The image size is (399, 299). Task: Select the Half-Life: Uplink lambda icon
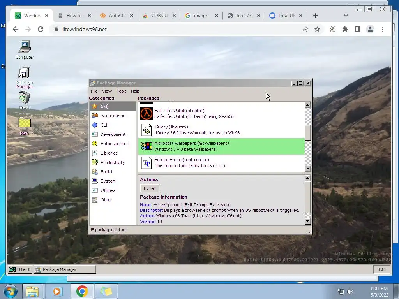tap(147, 114)
